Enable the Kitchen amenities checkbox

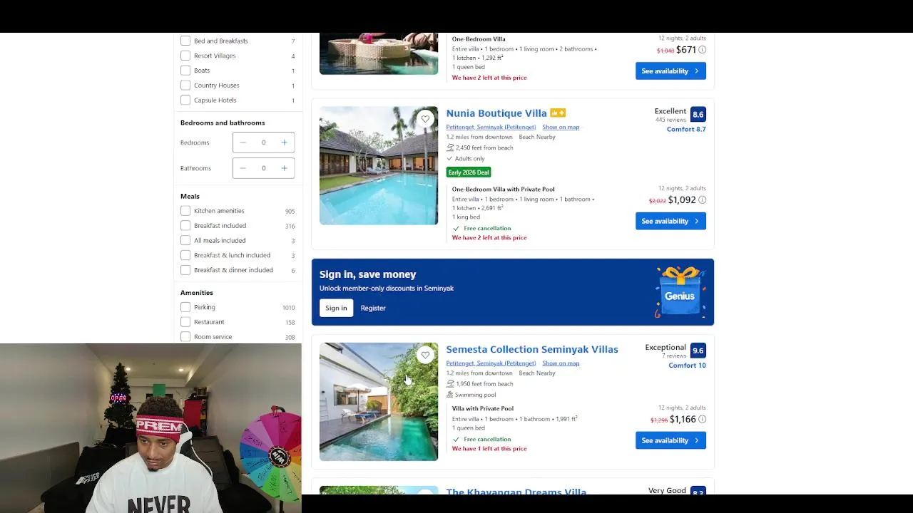point(185,211)
